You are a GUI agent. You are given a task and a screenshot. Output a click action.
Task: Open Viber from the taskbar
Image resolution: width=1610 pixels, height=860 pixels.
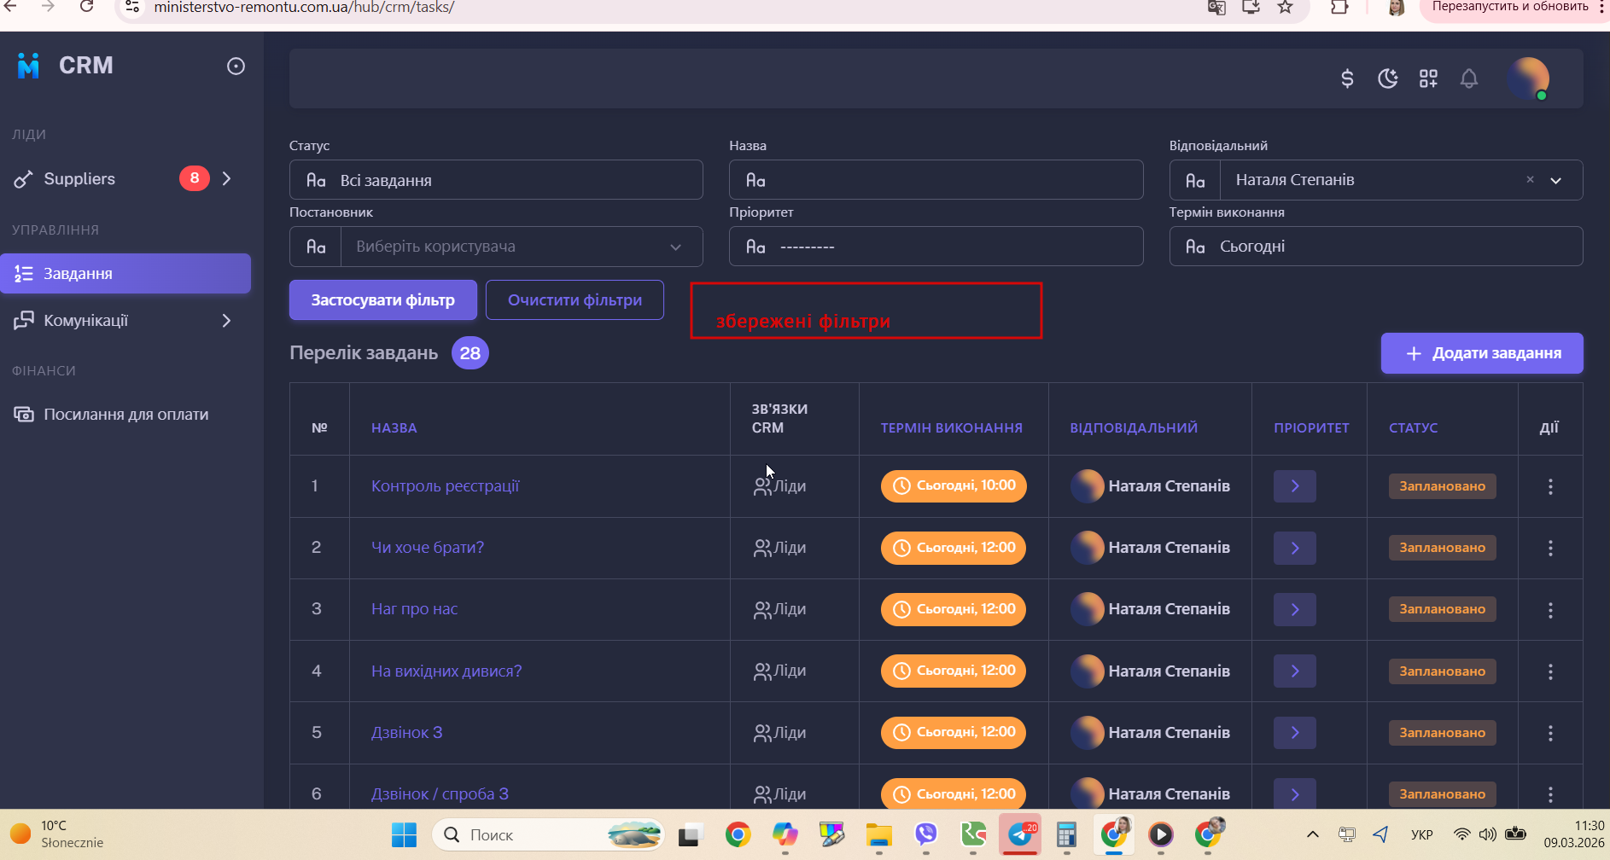[926, 834]
